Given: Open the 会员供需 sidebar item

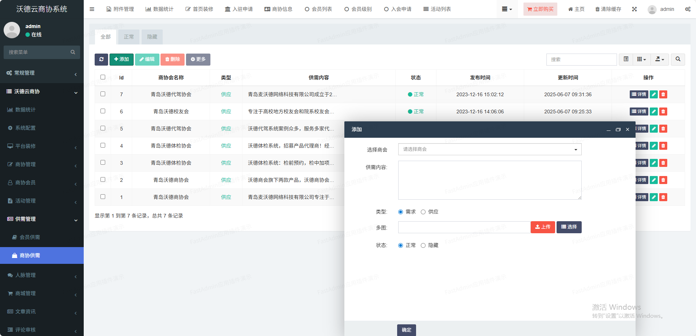Looking at the screenshot, I should [x=30, y=237].
